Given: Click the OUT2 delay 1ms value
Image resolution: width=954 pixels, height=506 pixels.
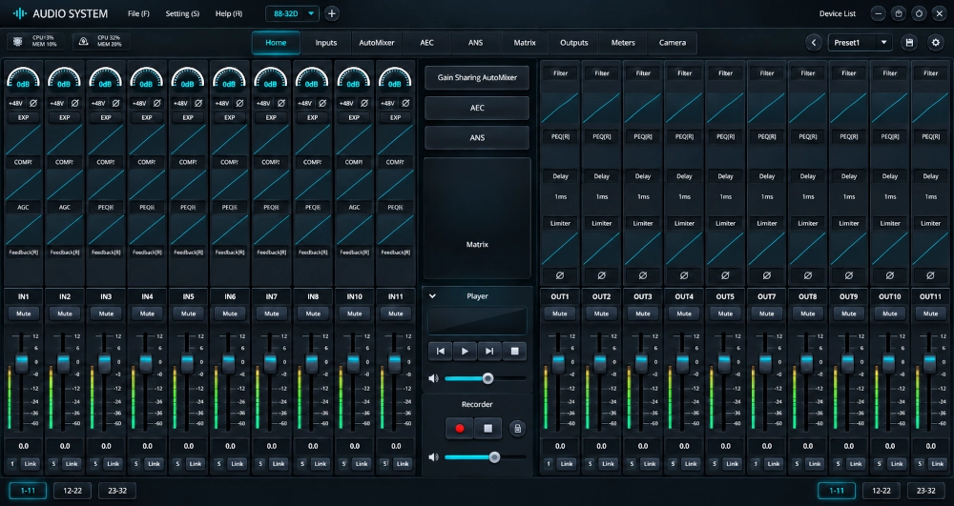Looking at the screenshot, I should pos(601,196).
